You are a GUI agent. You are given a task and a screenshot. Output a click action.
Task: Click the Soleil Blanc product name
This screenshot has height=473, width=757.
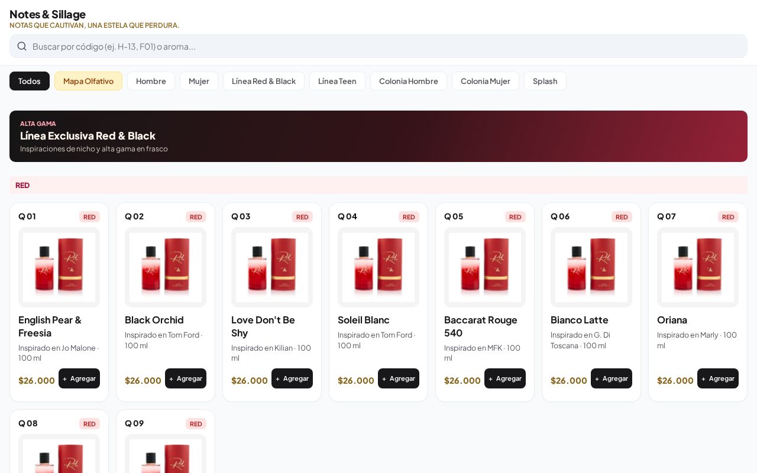coord(364,320)
